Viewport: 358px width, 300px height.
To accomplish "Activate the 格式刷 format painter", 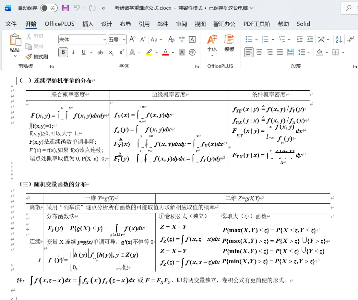I will coord(37,56).
